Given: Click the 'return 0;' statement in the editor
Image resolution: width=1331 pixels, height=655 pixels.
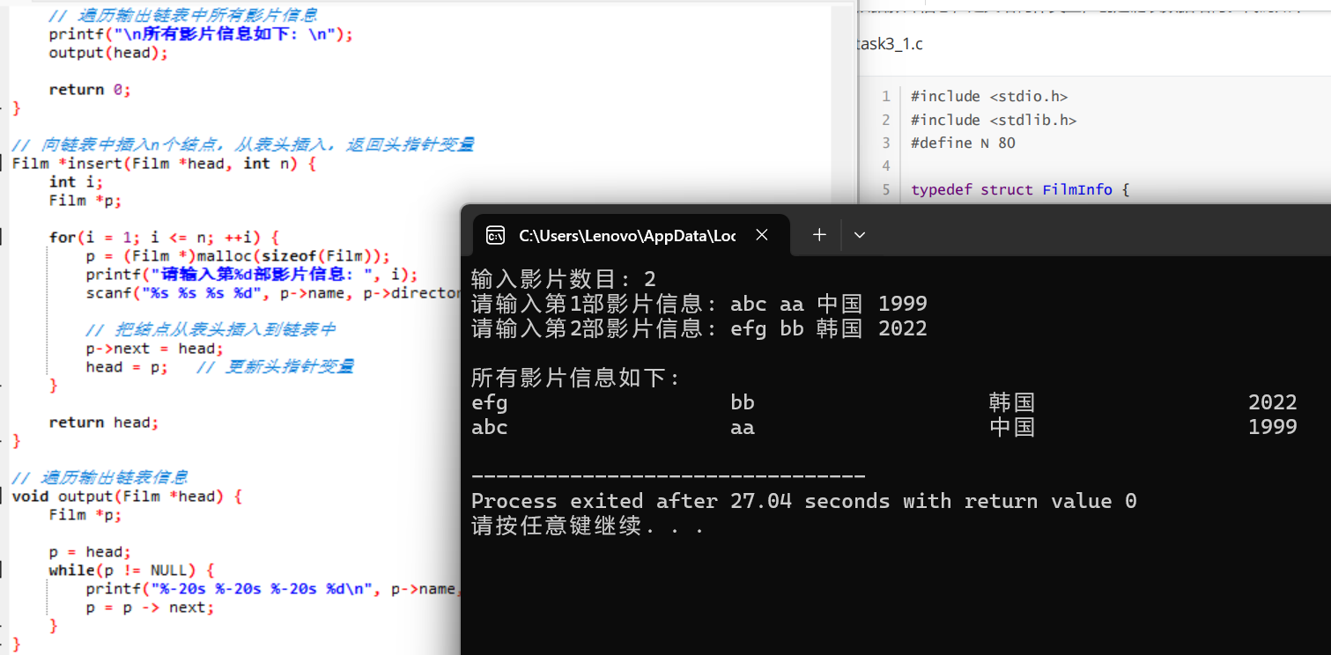Looking at the screenshot, I should click(x=90, y=90).
